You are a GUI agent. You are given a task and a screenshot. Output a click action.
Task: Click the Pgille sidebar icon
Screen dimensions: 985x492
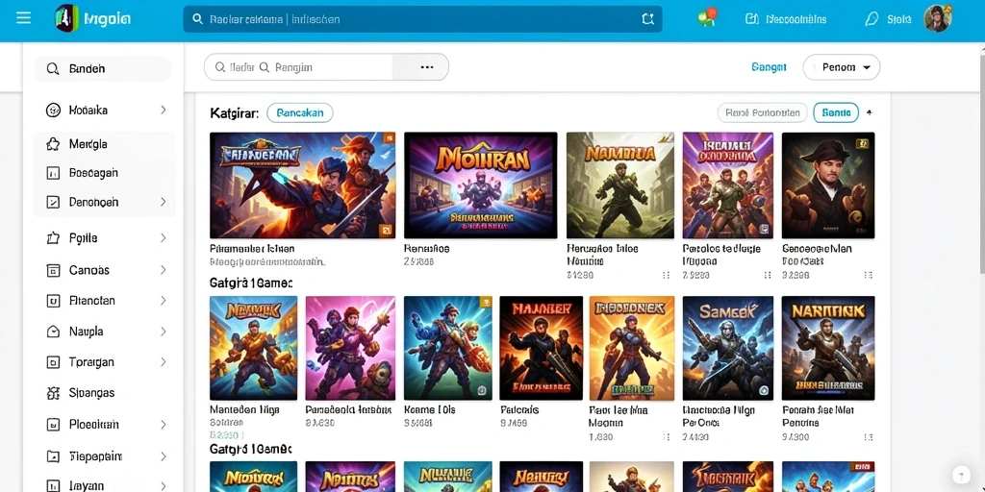pos(54,238)
